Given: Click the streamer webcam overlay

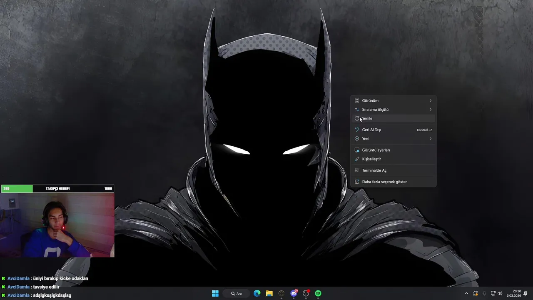Looking at the screenshot, I should pyautogui.click(x=57, y=225).
